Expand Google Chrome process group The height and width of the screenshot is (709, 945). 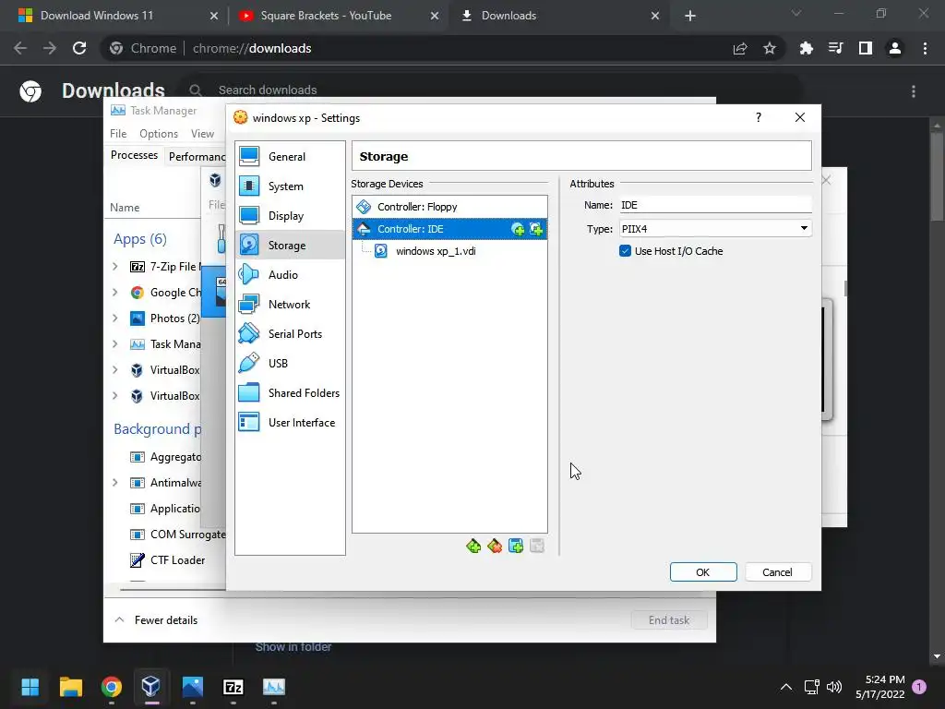[115, 293]
